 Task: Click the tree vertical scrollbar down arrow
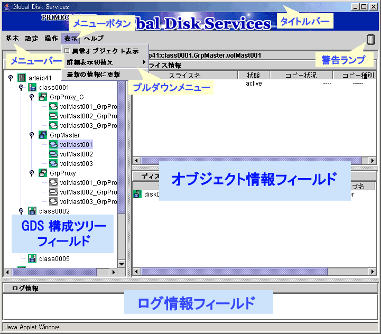[x=122, y=264]
